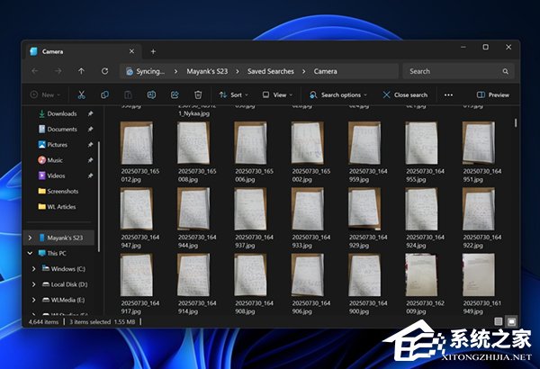Select thumbnail 20250730_165012.jpg
This screenshot has width=540, height=369.
click(137, 142)
